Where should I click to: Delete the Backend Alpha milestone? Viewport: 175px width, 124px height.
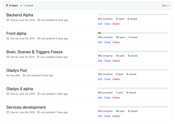pyautogui.click(x=116, y=24)
